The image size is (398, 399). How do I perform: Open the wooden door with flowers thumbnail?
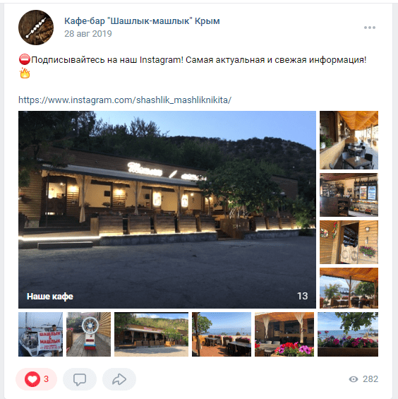pos(349,242)
